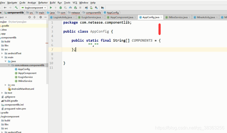The height and width of the screenshot is (133, 227).
Task: Collapse the com.netease.componentlib package arrow
Action: click(x=9, y=65)
